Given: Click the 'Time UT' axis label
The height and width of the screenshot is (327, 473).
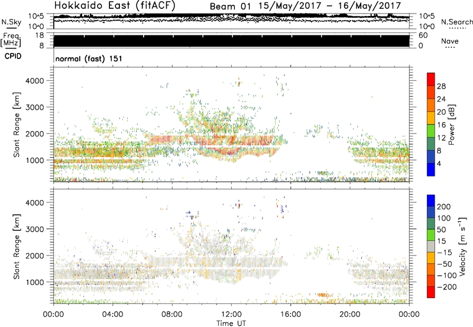Looking at the screenshot, I should pos(231,323).
